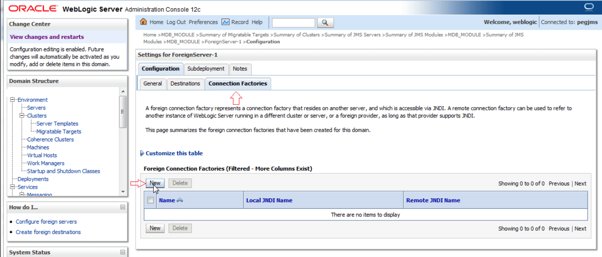The image size is (602, 257).
Task: Select Deployments in the tree
Action: coord(33,179)
